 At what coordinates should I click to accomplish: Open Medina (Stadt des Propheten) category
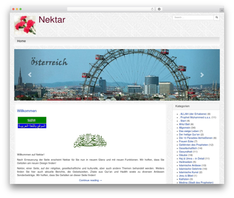[196, 183]
